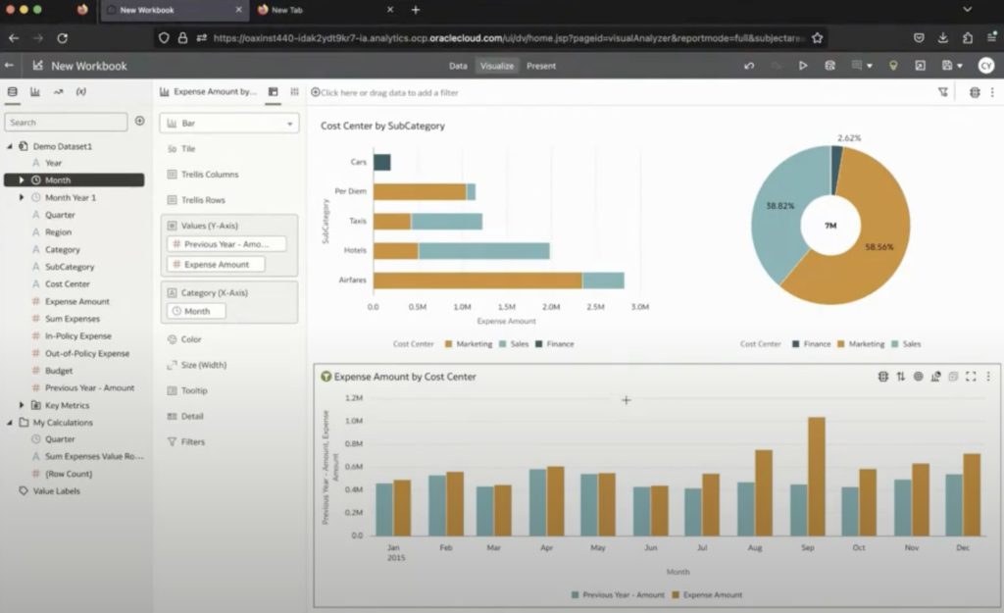Click browser downloads arrow icon
This screenshot has height=613, width=1004.
pos(943,38)
